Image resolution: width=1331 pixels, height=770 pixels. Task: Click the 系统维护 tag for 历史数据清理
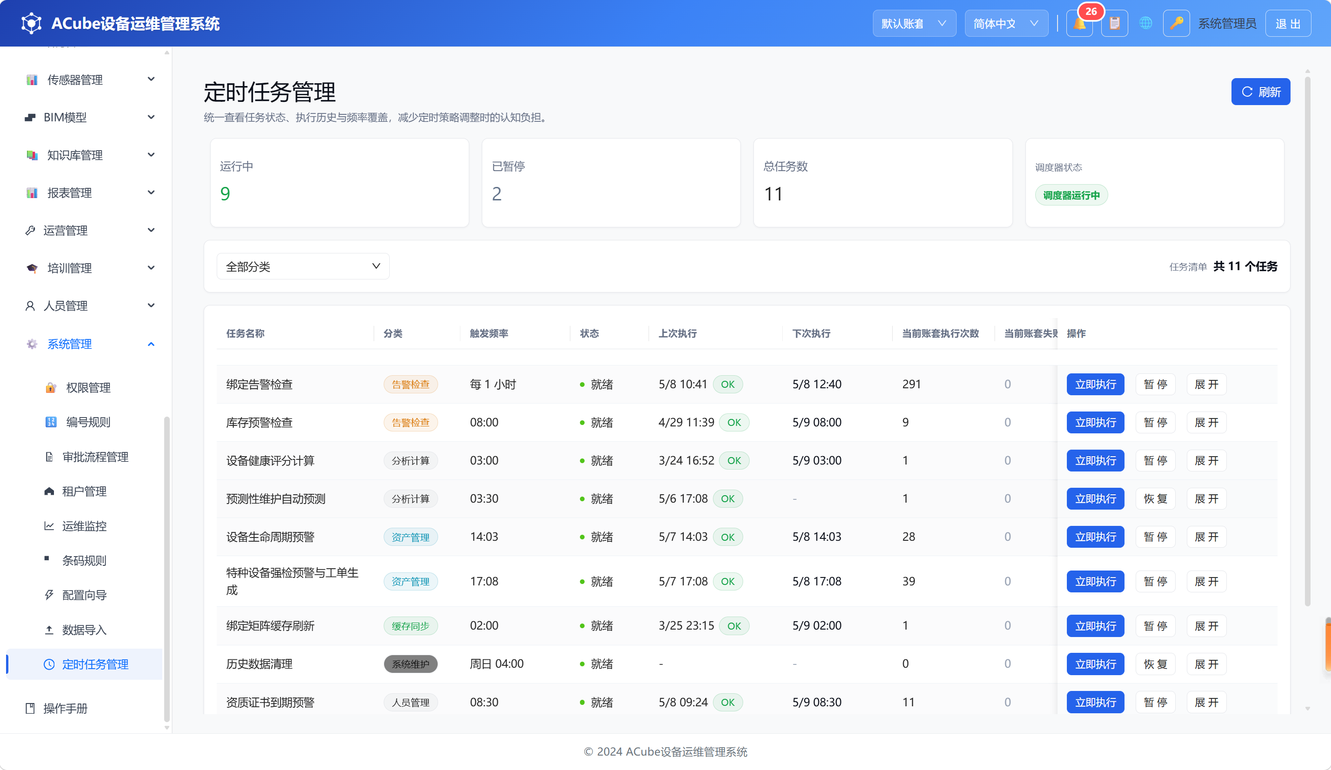pyautogui.click(x=410, y=664)
